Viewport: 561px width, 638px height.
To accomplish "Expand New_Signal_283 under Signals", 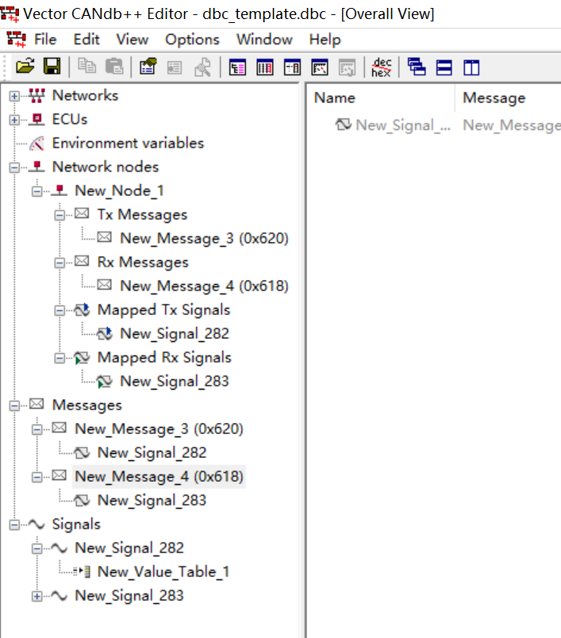I will click(37, 596).
